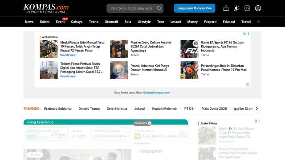
Task: Open EA Sports FC 26 Gratisan article
Action: point(223,46)
